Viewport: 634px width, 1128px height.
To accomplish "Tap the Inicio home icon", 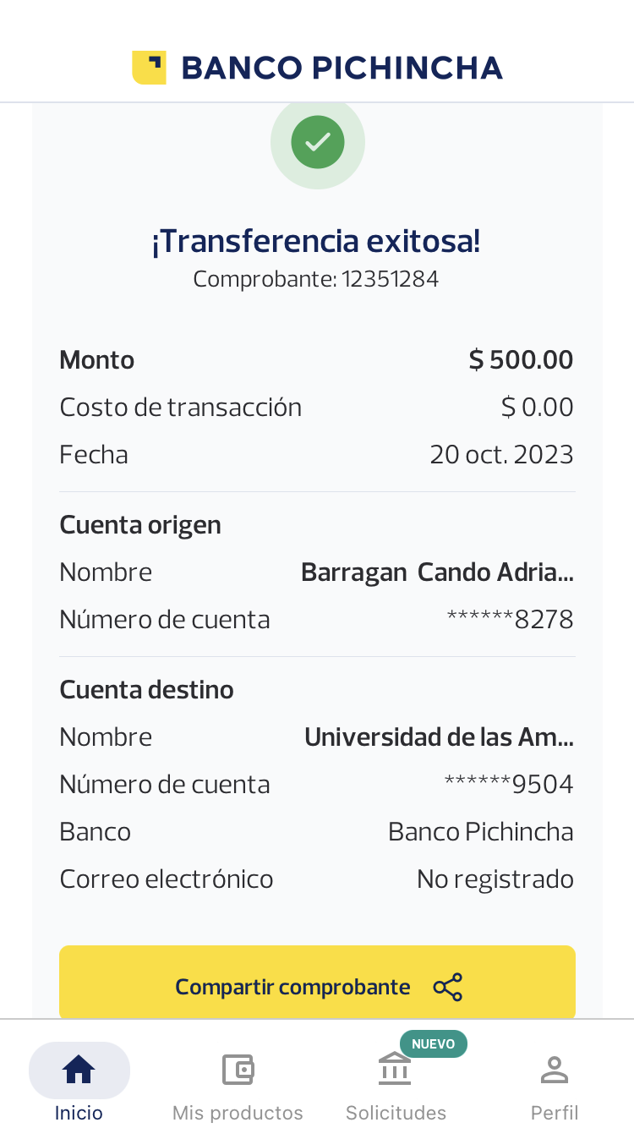I will pyautogui.click(x=79, y=1070).
